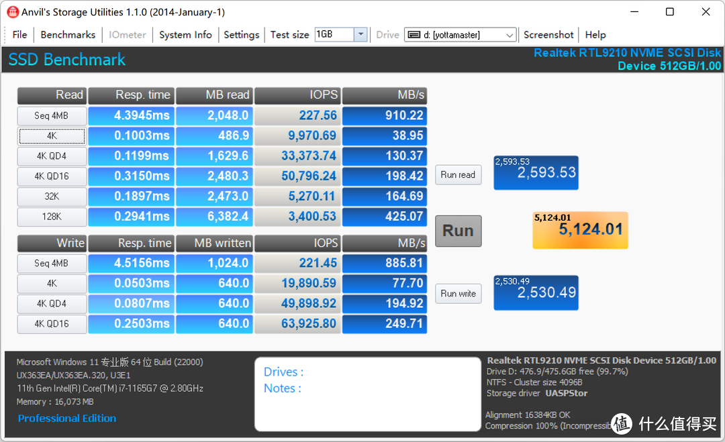This screenshot has height=442, width=725.
Task: Click the Run read button
Action: point(458,175)
